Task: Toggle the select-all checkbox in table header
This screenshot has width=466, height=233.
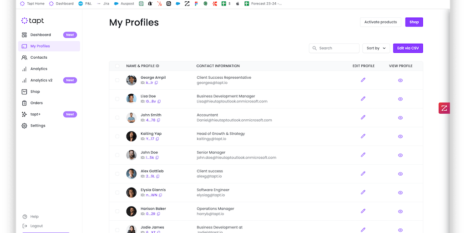Action: 117,66
